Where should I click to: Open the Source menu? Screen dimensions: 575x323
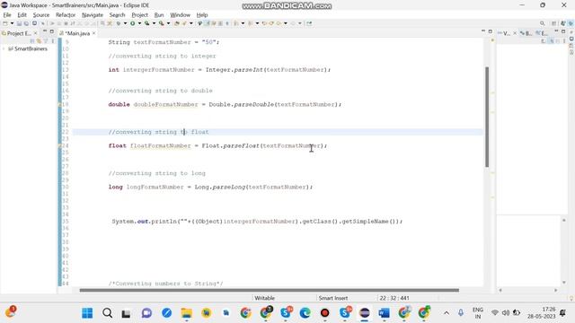[41, 15]
